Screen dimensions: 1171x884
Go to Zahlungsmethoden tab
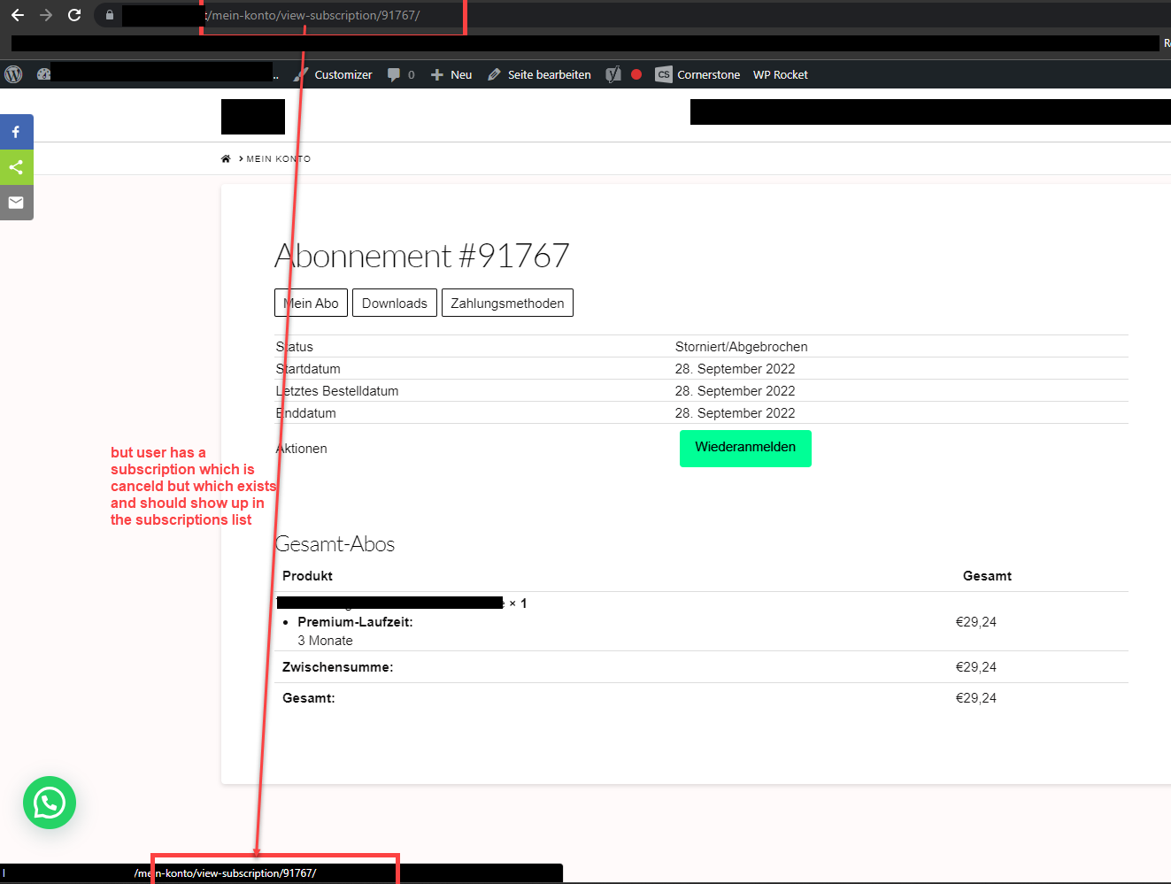[507, 303]
